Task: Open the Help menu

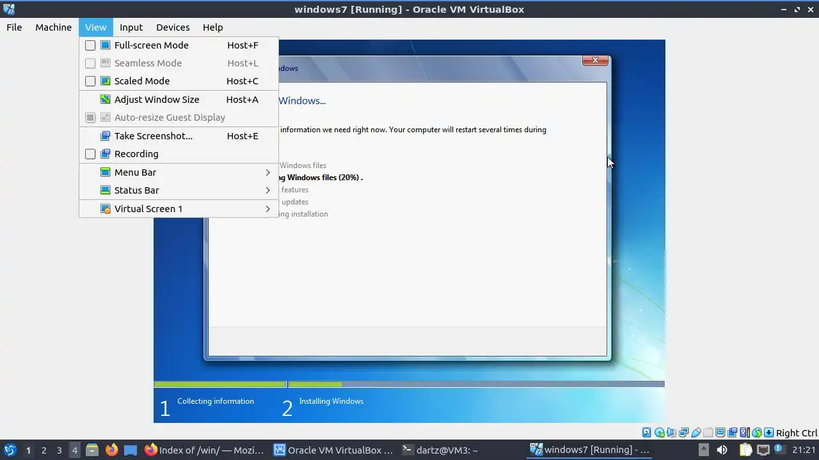Action: pyautogui.click(x=212, y=27)
